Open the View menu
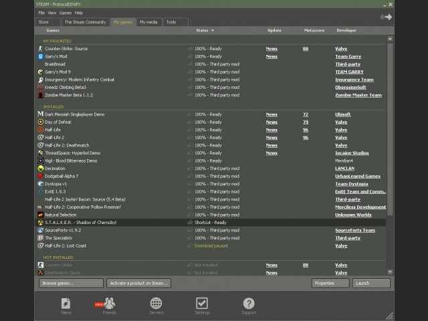This screenshot has width=428, height=321. [52, 13]
